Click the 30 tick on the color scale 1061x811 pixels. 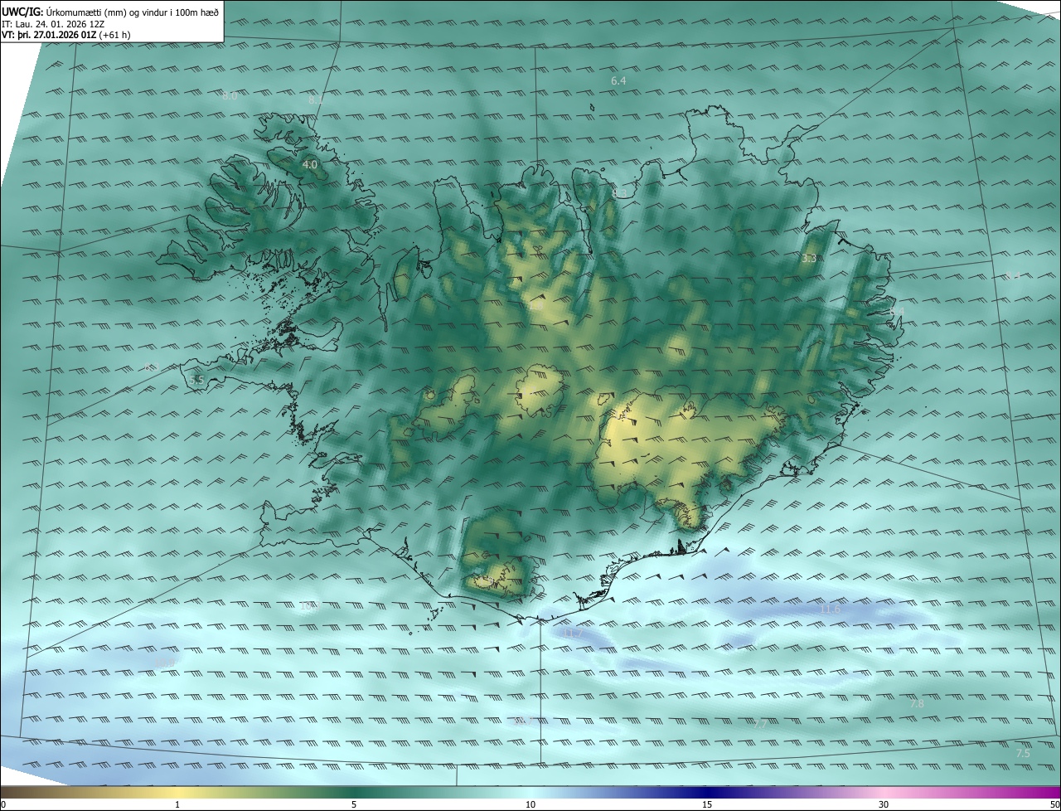point(884,804)
